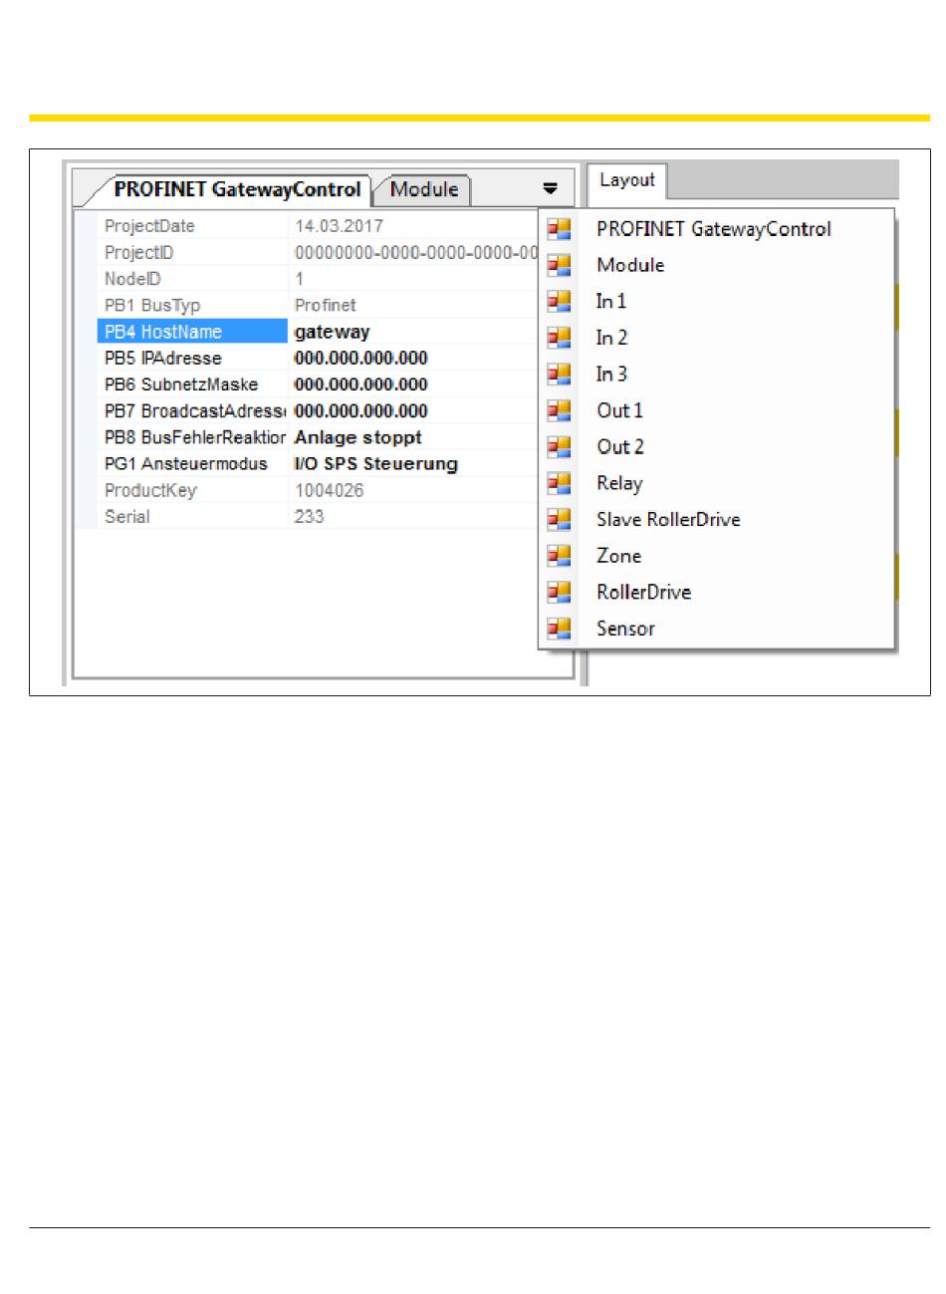Click icon next to Sensor entry
This screenshot has height=1294, width=946.
click(x=560, y=629)
